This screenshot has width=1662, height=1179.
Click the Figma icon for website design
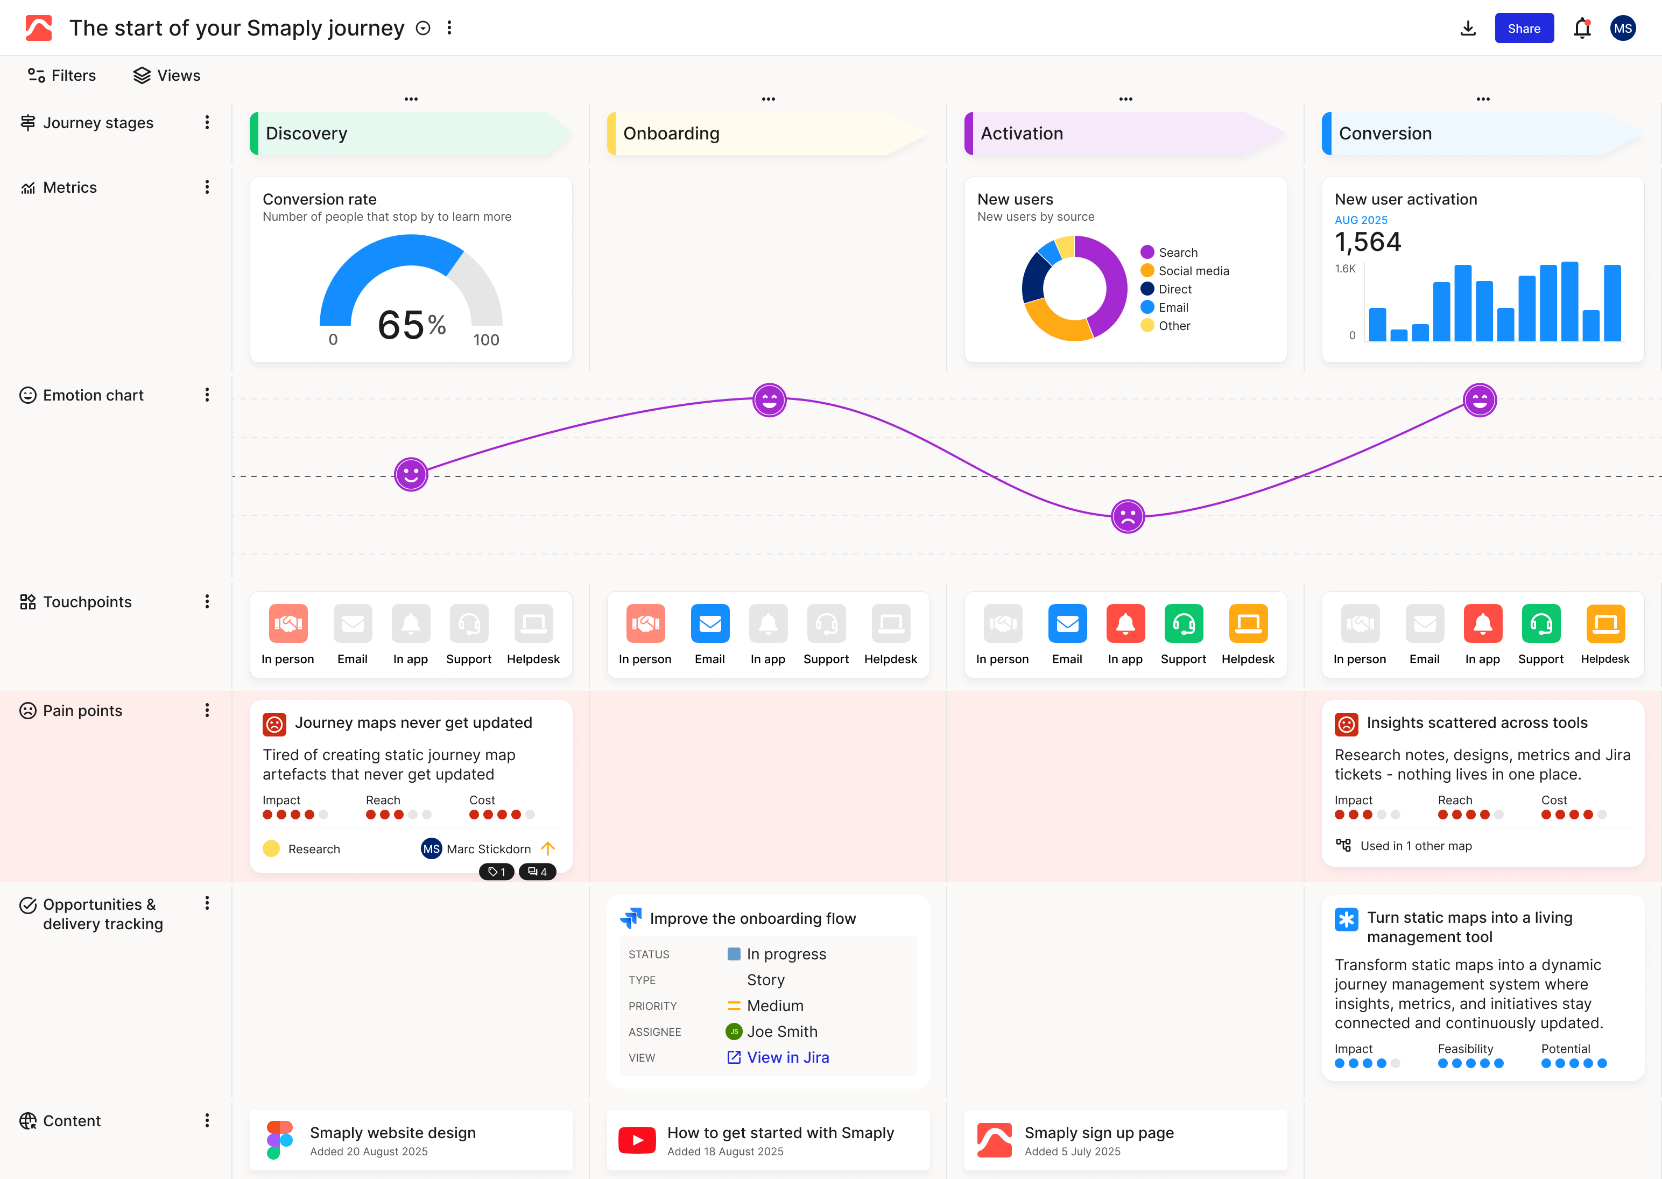tap(279, 1140)
